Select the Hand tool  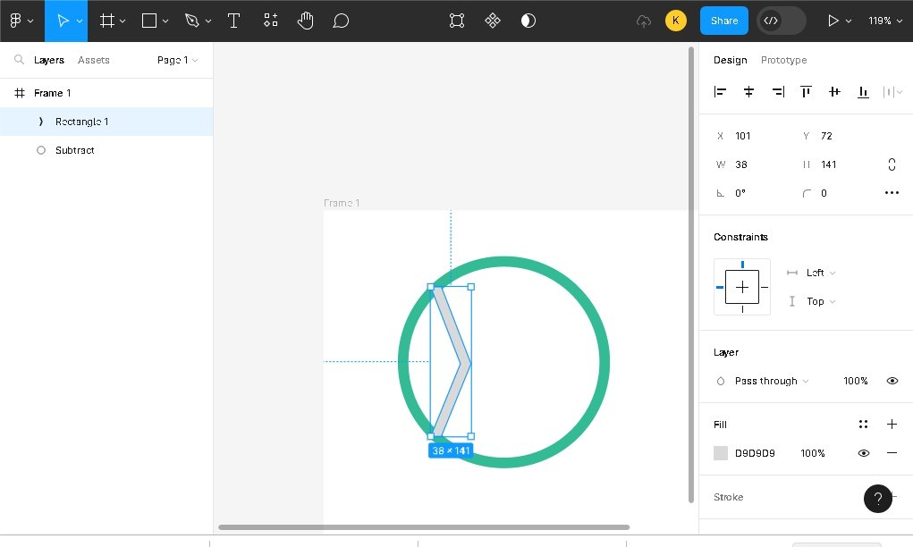[x=306, y=21]
